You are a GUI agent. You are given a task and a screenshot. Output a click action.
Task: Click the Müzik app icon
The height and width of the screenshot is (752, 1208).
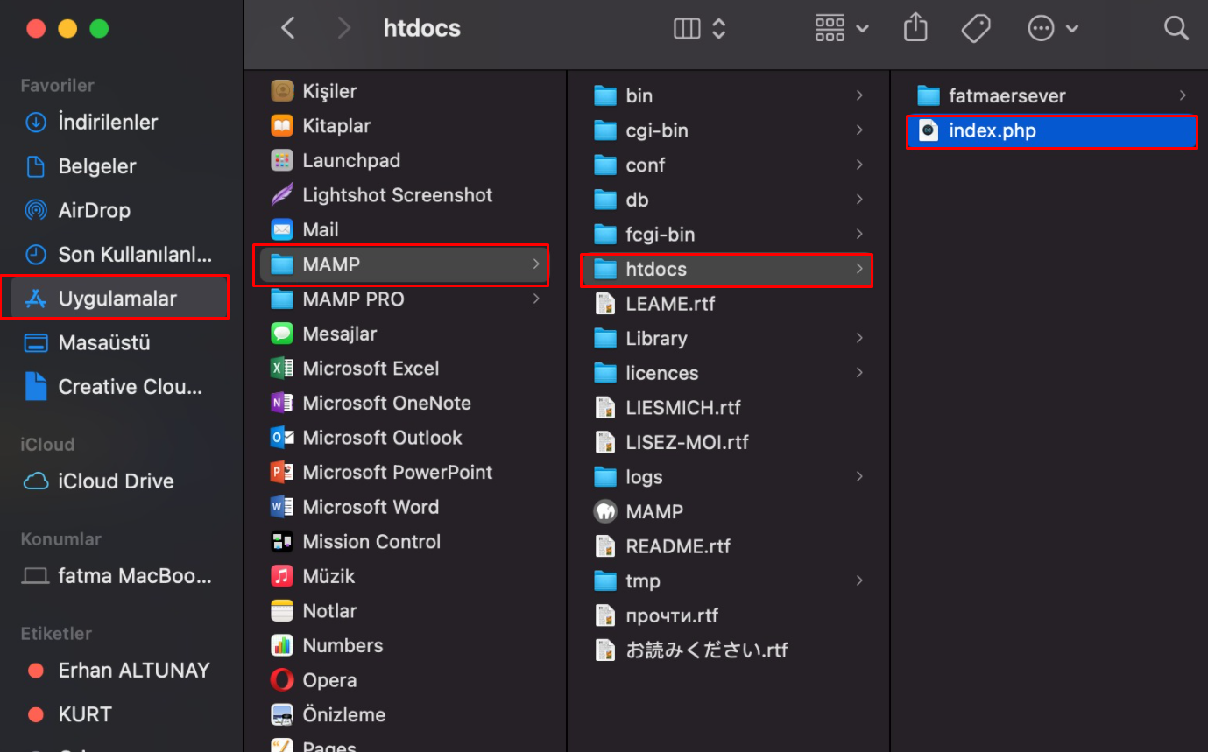(x=282, y=576)
